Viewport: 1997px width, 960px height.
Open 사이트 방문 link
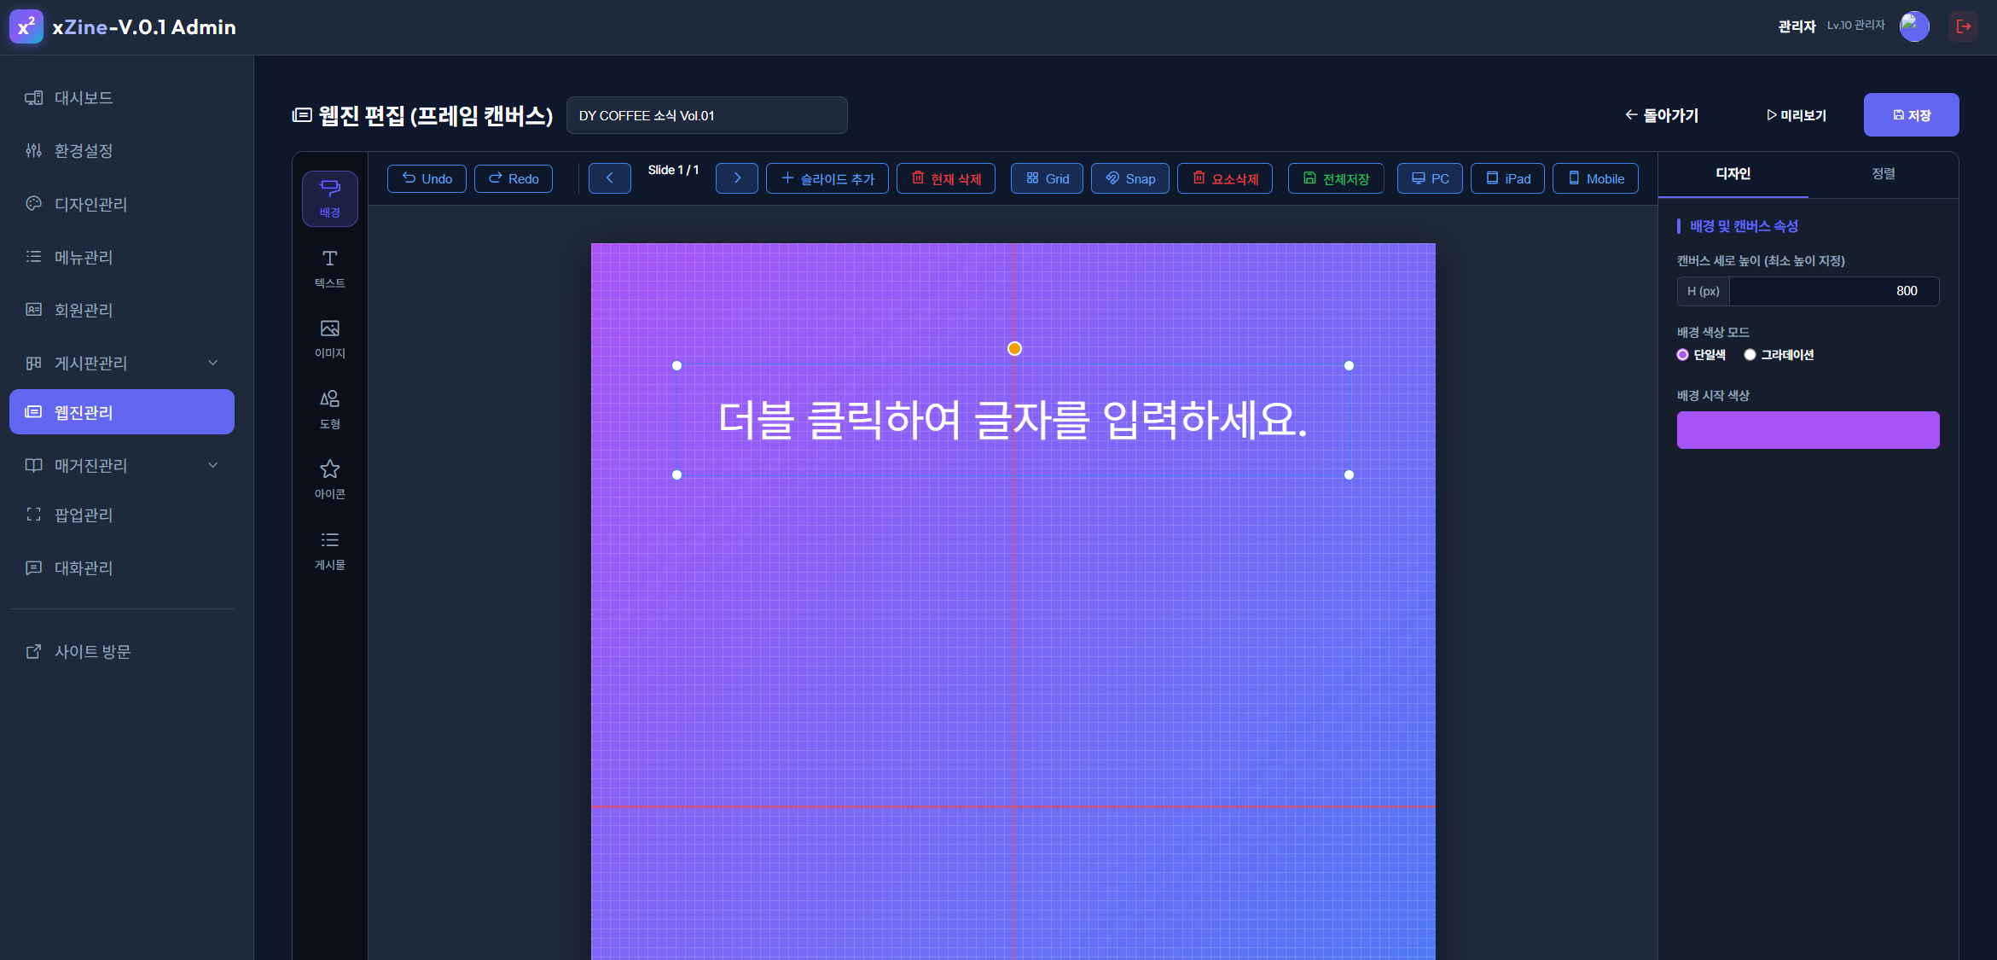(122, 651)
